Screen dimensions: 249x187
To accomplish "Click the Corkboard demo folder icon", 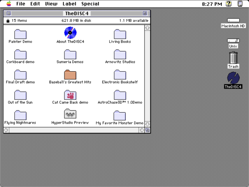I will tap(20, 55).
